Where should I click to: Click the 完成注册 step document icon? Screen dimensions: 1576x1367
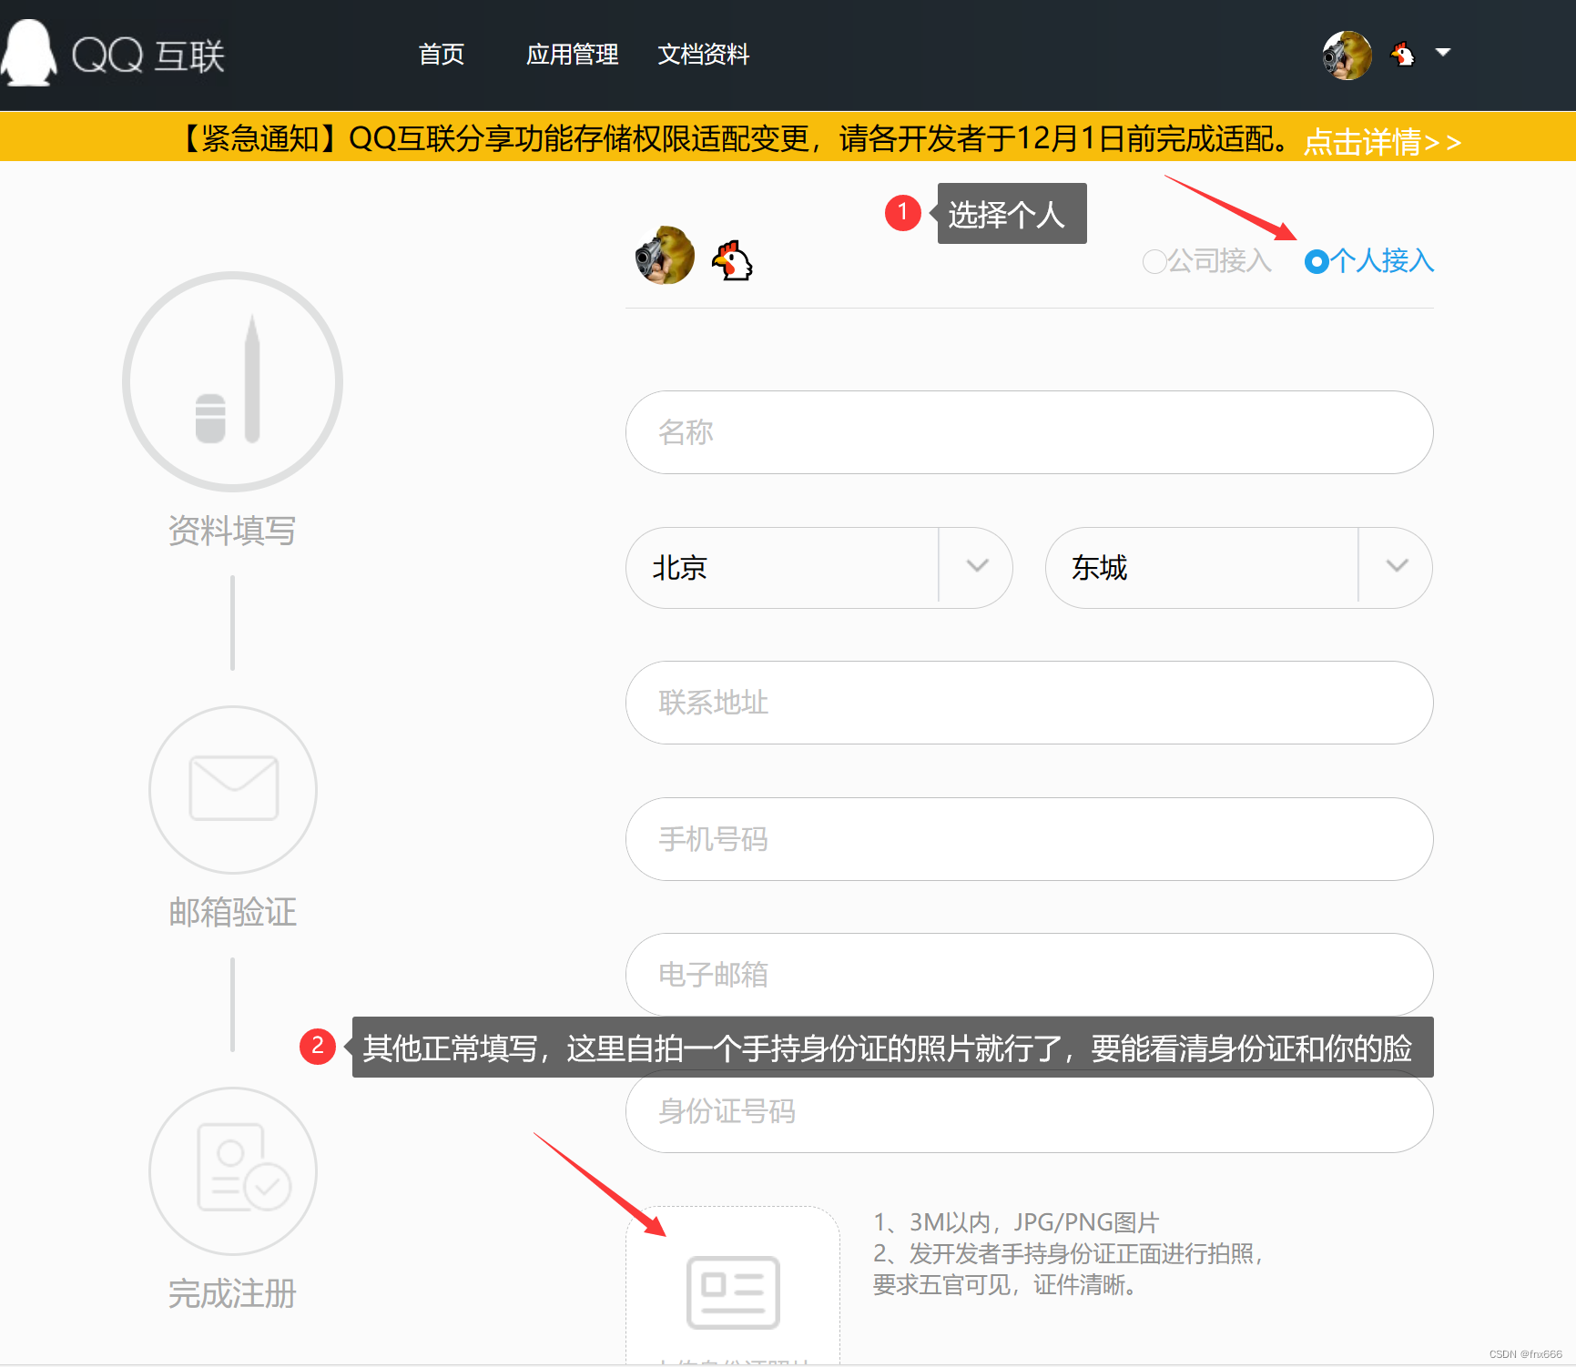pos(233,1170)
